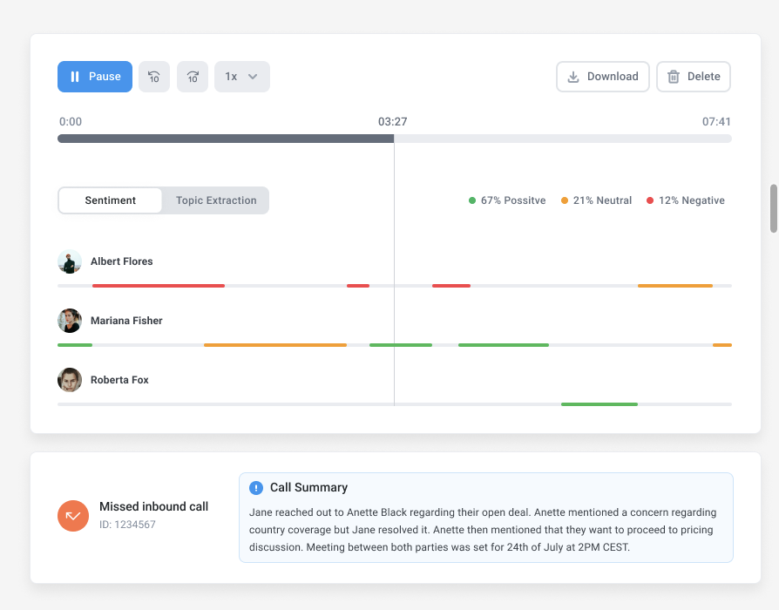Click the vertical page scrollbar

click(x=773, y=208)
